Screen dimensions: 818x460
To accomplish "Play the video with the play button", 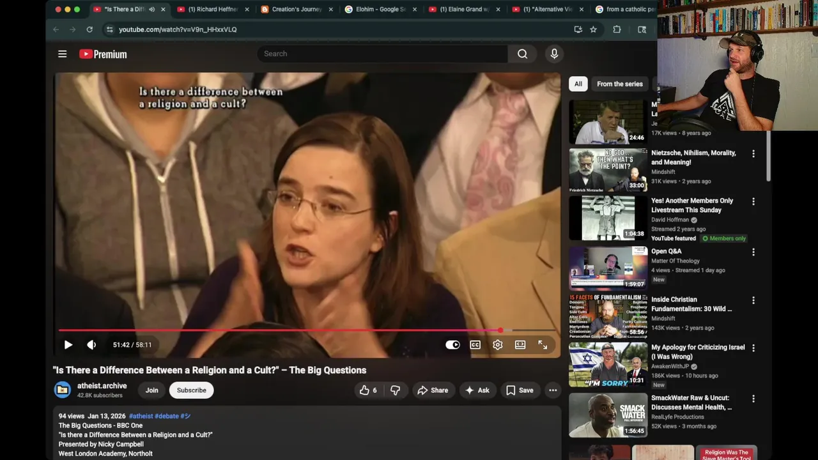I will coord(68,345).
